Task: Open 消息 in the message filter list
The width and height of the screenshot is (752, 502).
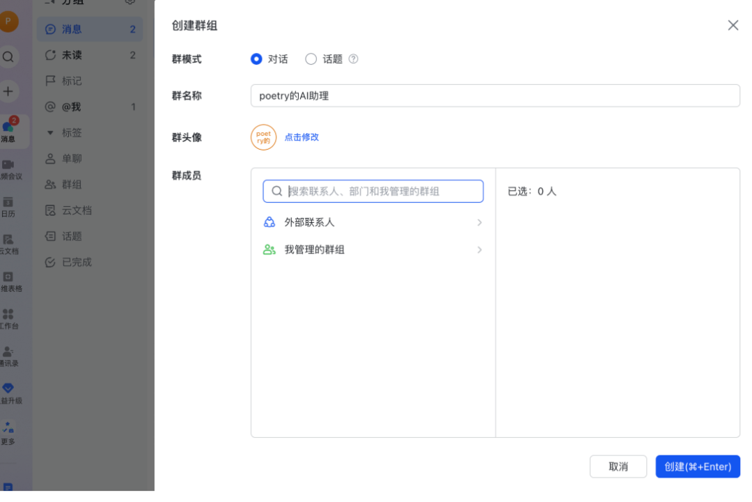Action: point(90,29)
